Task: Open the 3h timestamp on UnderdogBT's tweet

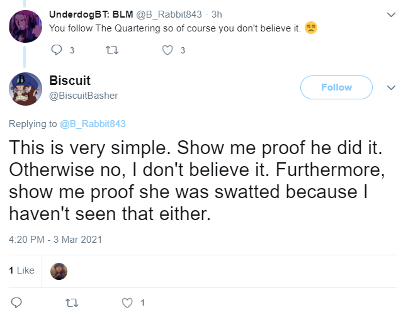Action: 217,14
